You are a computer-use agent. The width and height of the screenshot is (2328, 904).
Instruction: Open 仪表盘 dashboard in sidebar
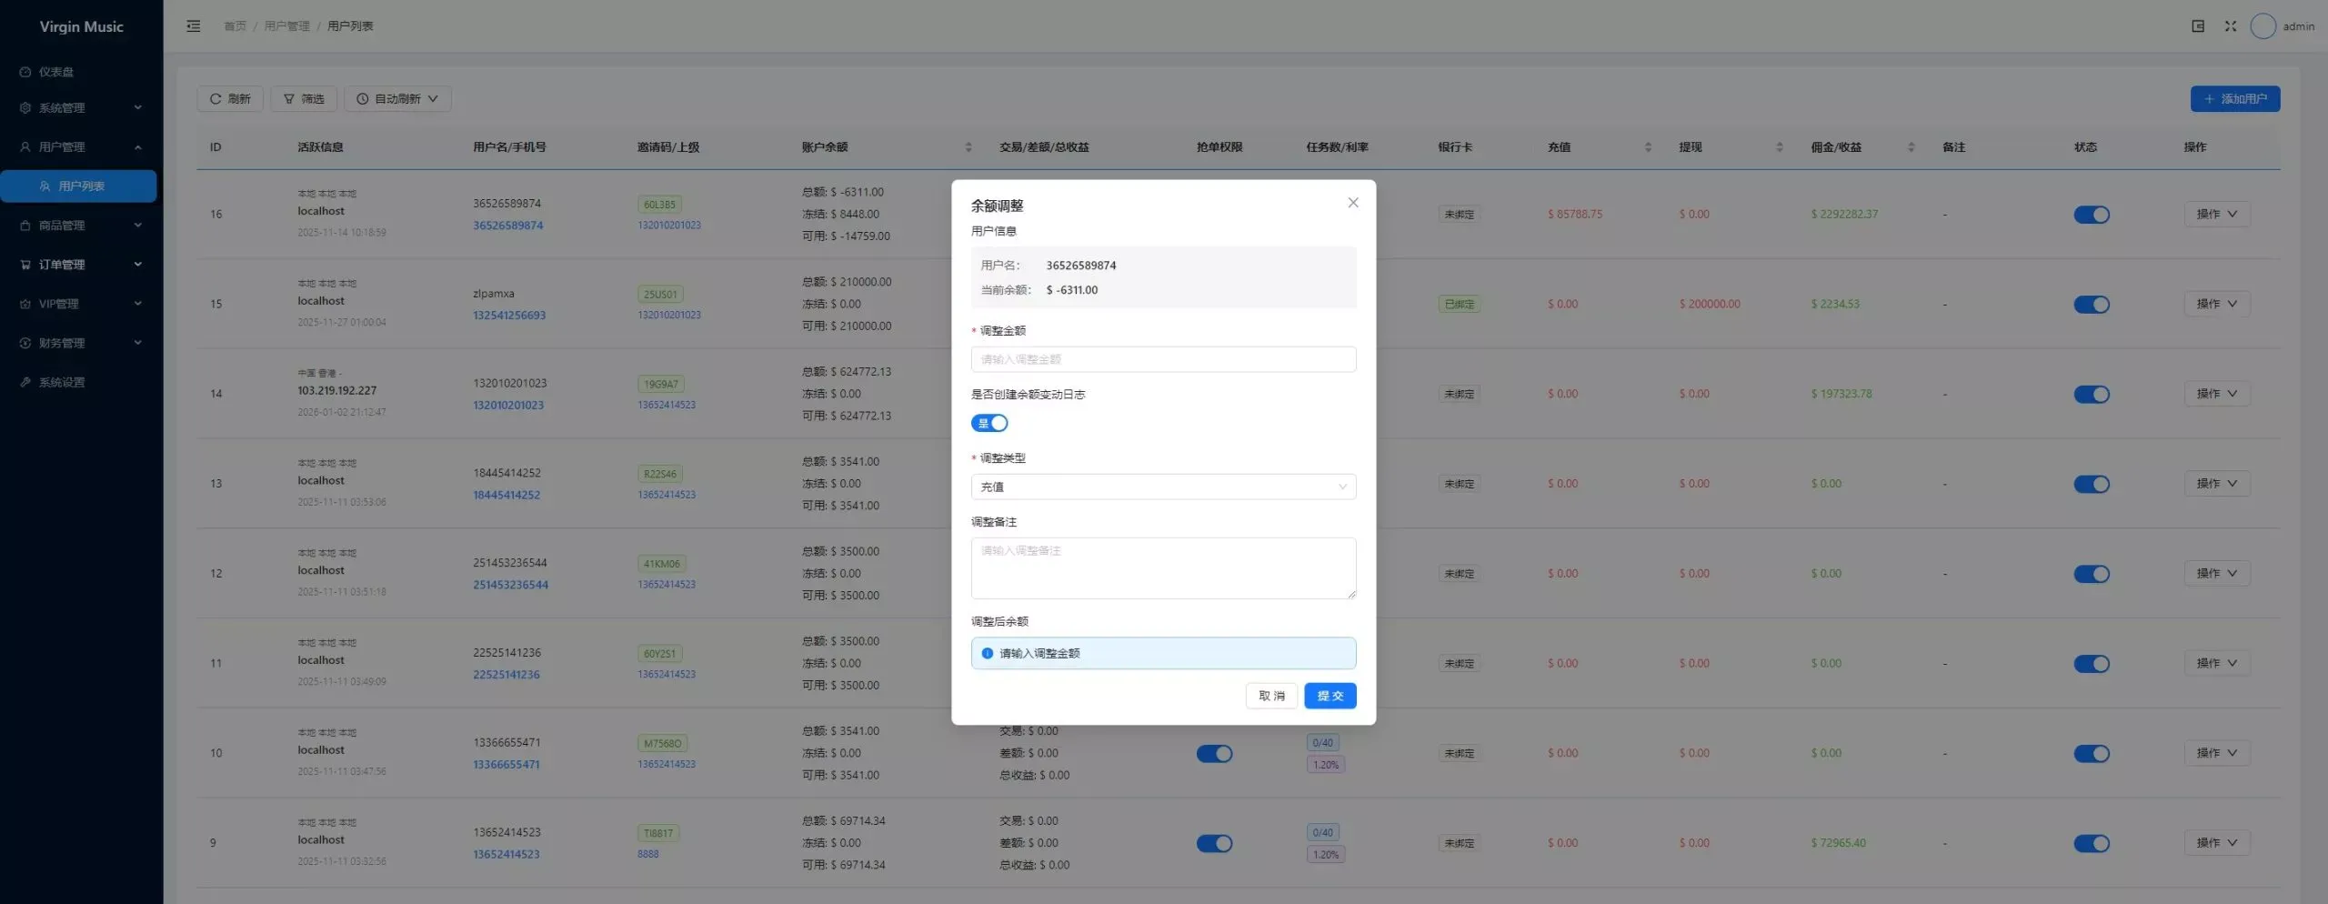pos(79,72)
